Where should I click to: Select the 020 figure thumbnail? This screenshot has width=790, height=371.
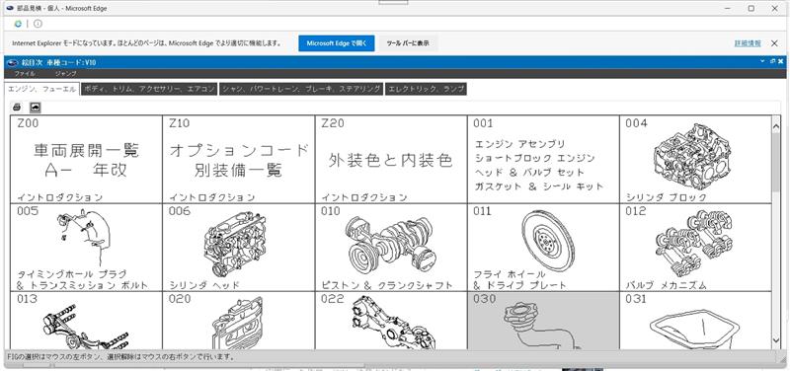238,321
